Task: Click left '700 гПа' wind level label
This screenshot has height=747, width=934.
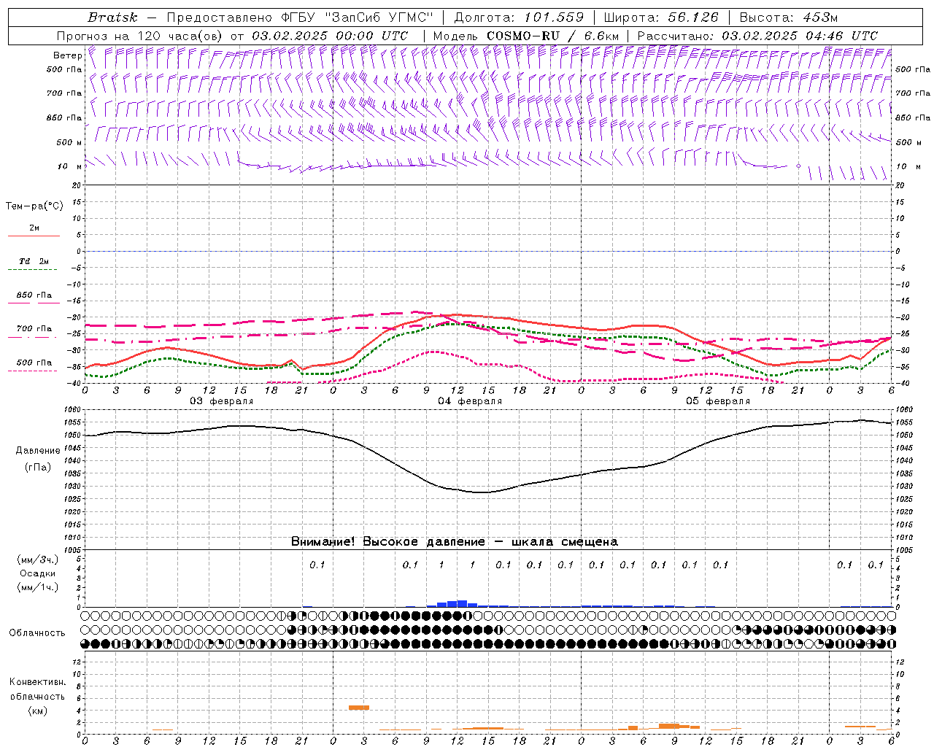Action: [64, 93]
